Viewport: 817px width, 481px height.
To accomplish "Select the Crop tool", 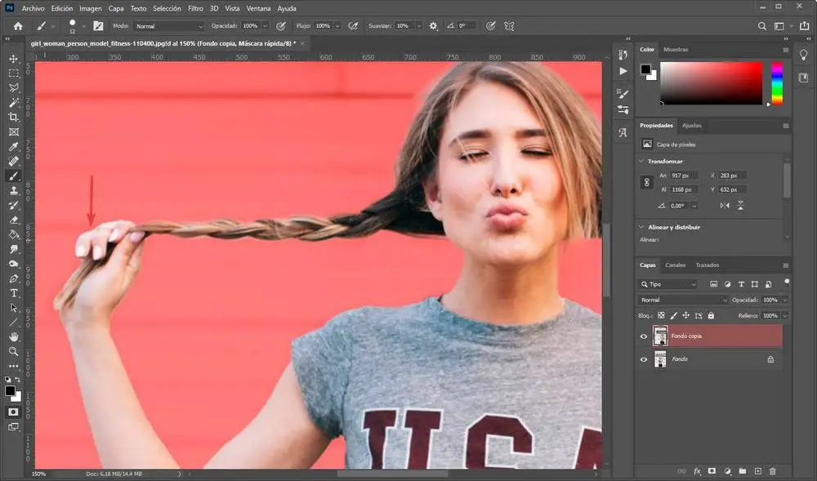I will (13, 117).
